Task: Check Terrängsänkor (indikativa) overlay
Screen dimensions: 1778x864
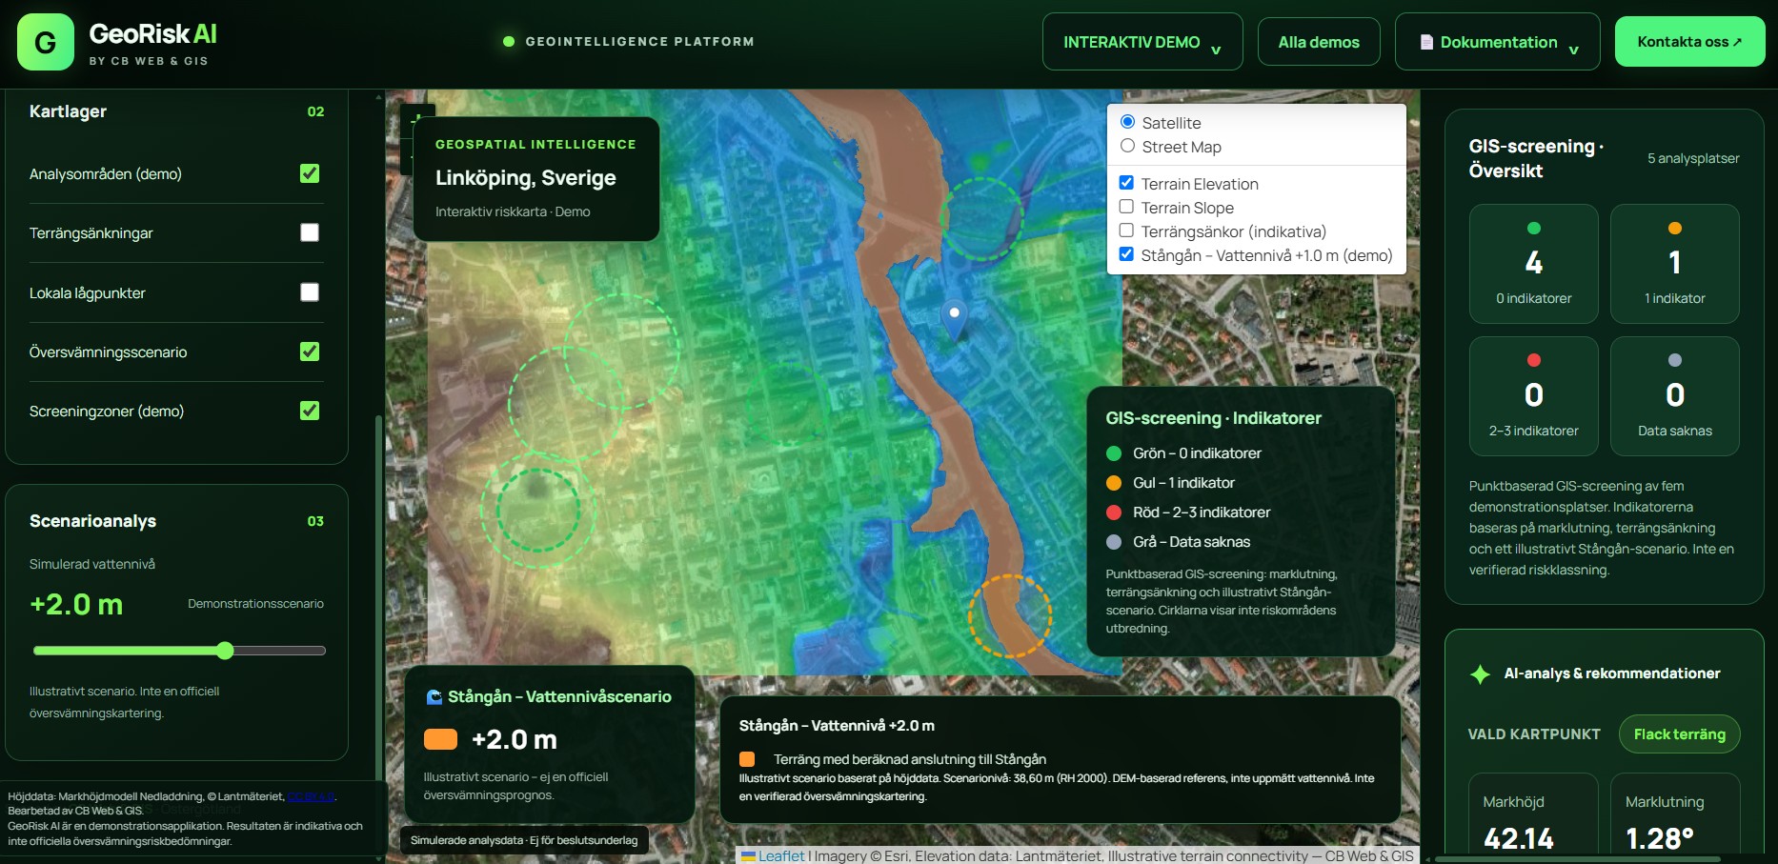Action: (x=1126, y=231)
